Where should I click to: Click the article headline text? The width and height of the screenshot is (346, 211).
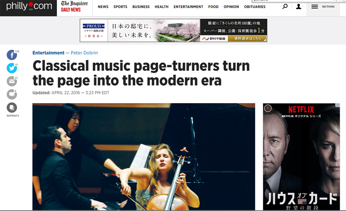pos(141,73)
